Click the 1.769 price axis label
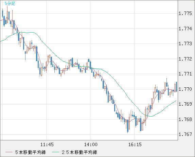Image resolution: width=195 pixels, height=157 pixels. point(185,104)
